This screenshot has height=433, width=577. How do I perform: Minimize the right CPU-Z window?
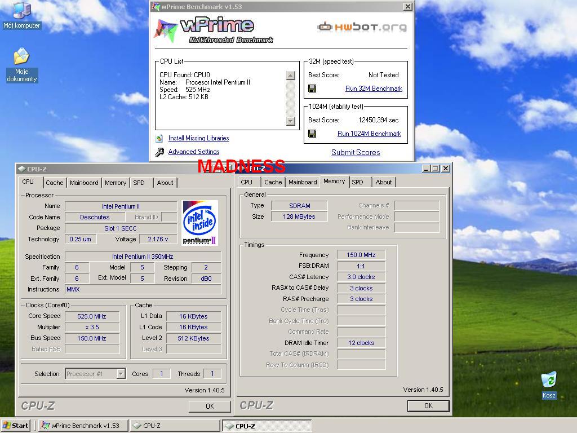[x=426, y=168]
